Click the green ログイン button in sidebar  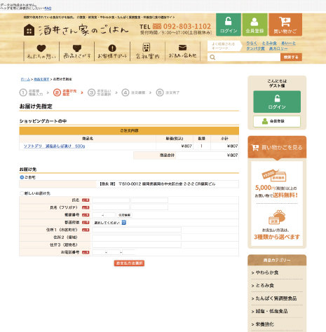pos(277,102)
